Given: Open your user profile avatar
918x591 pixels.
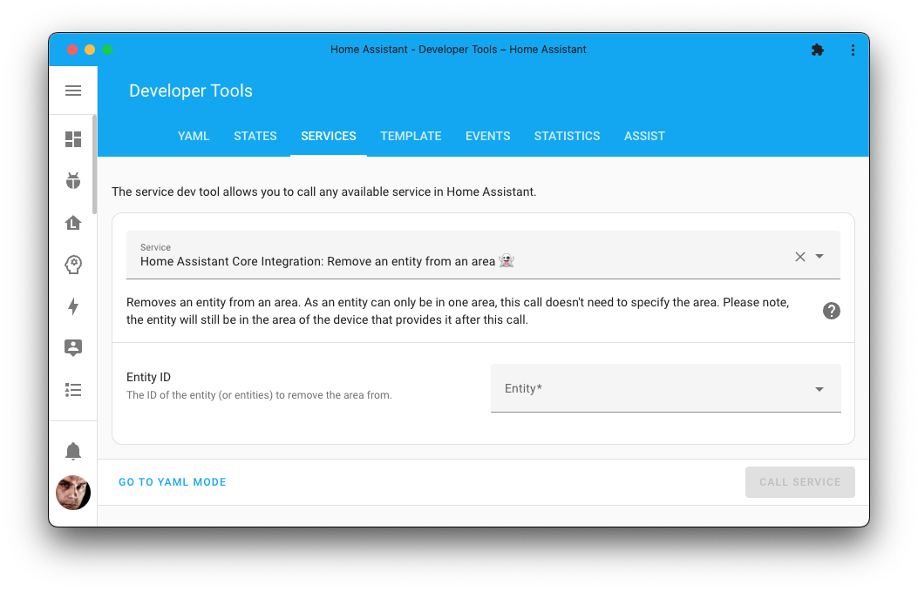Looking at the screenshot, I should (73, 493).
